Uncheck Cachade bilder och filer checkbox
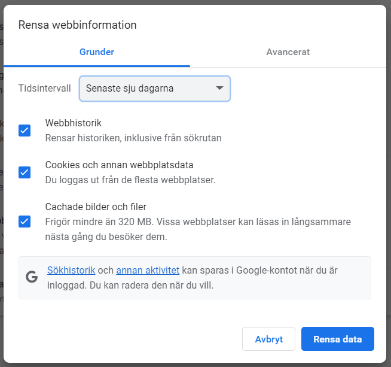 25,222
